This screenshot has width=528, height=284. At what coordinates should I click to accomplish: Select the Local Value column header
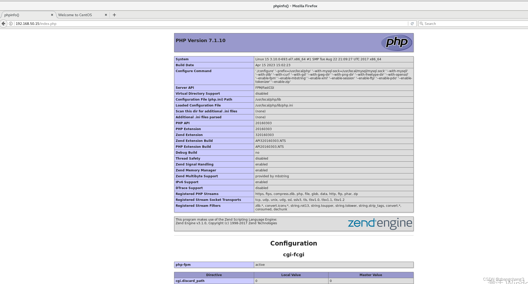tap(291, 275)
